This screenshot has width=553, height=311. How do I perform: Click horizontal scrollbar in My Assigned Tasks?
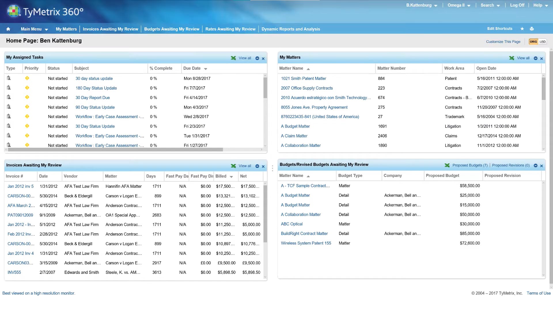pyautogui.click(x=115, y=150)
